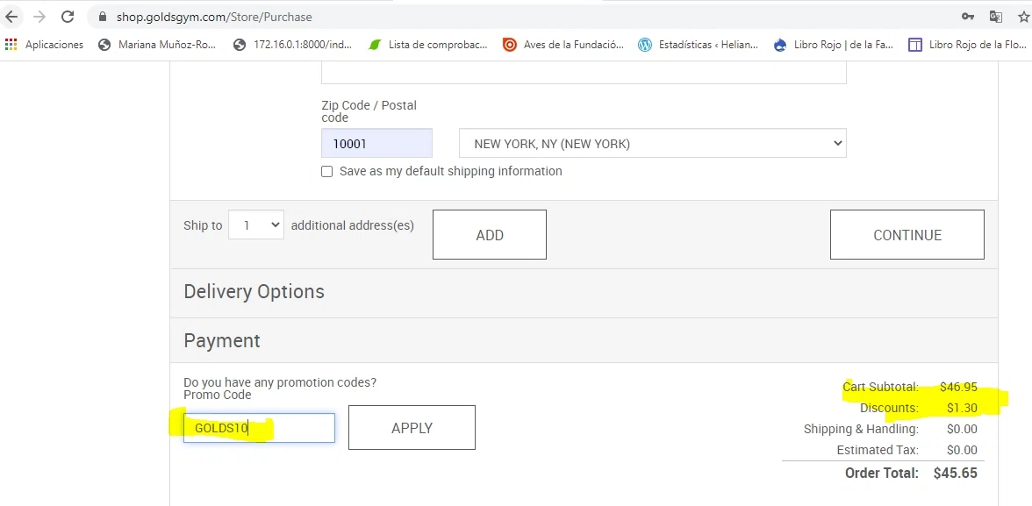Image resolution: width=1032 pixels, height=506 pixels.
Task: Click the forward navigation arrow
Action: pos(39,17)
